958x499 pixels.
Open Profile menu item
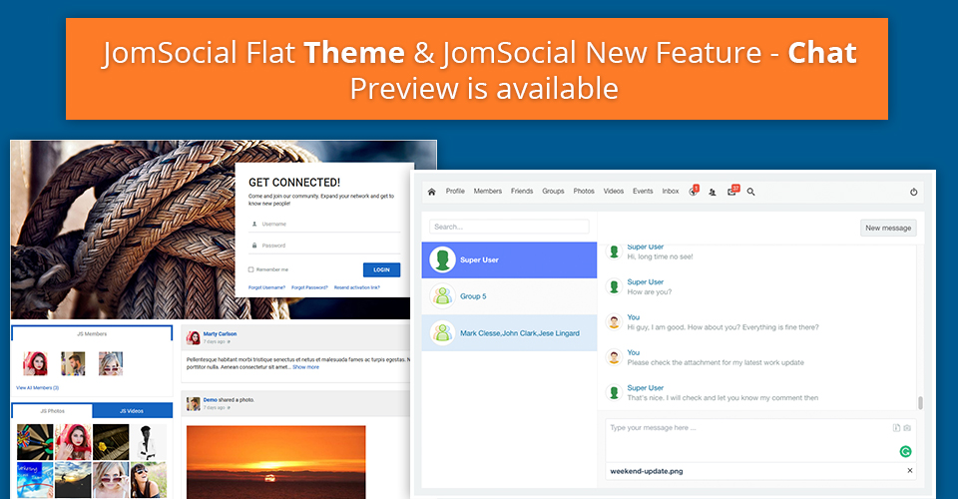(455, 192)
